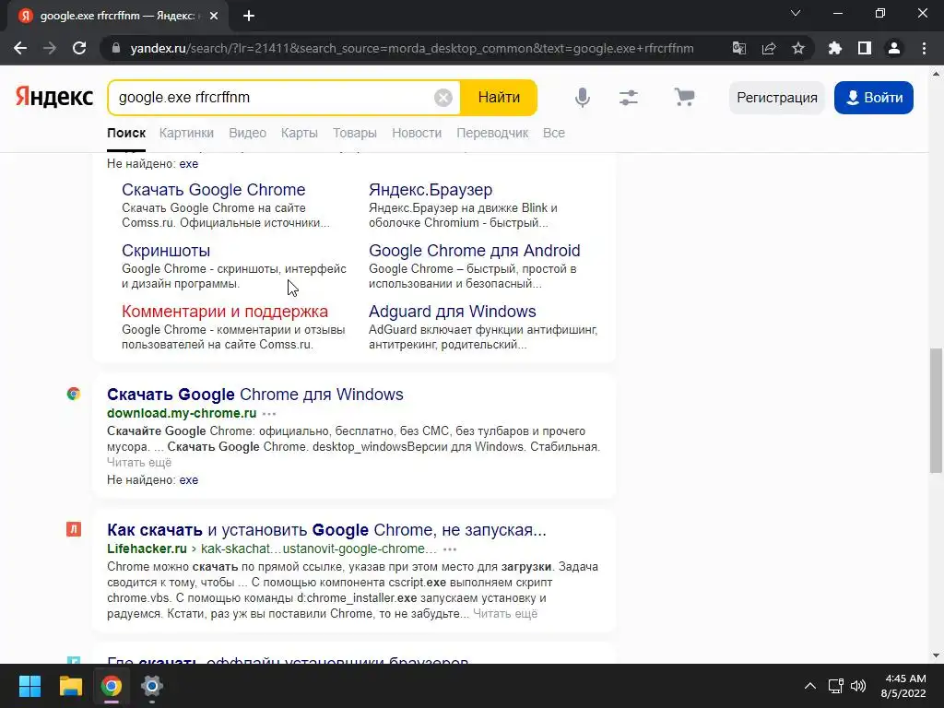Open the volume tray icon
The image size is (944, 708).
[858, 686]
